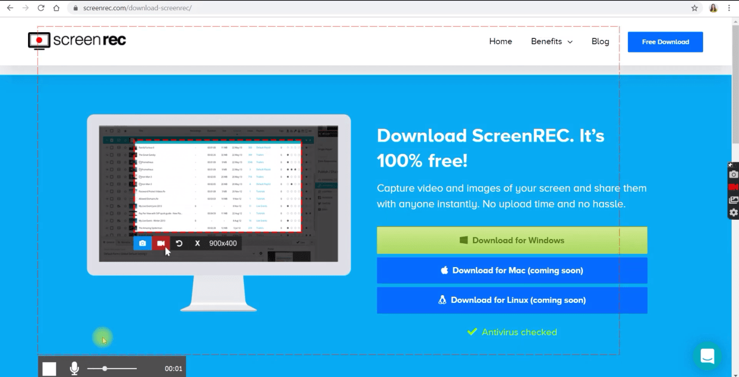The height and width of the screenshot is (377, 739).
Task: Go forward in the browser
Action: tap(25, 8)
